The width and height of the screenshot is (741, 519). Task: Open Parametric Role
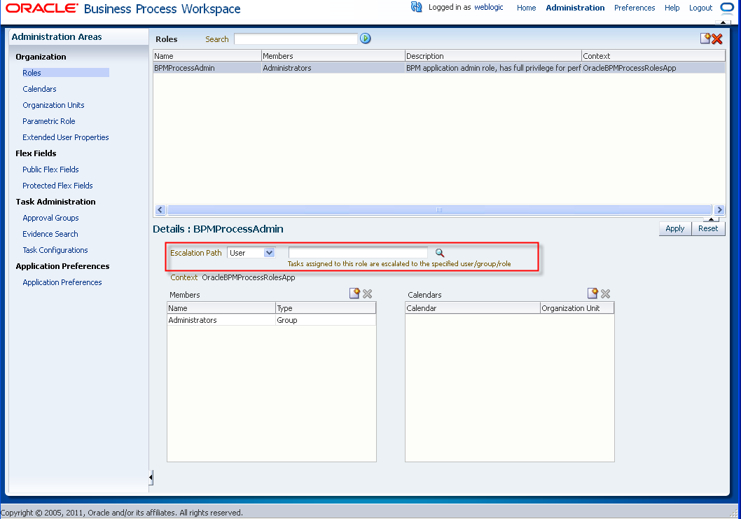point(48,121)
